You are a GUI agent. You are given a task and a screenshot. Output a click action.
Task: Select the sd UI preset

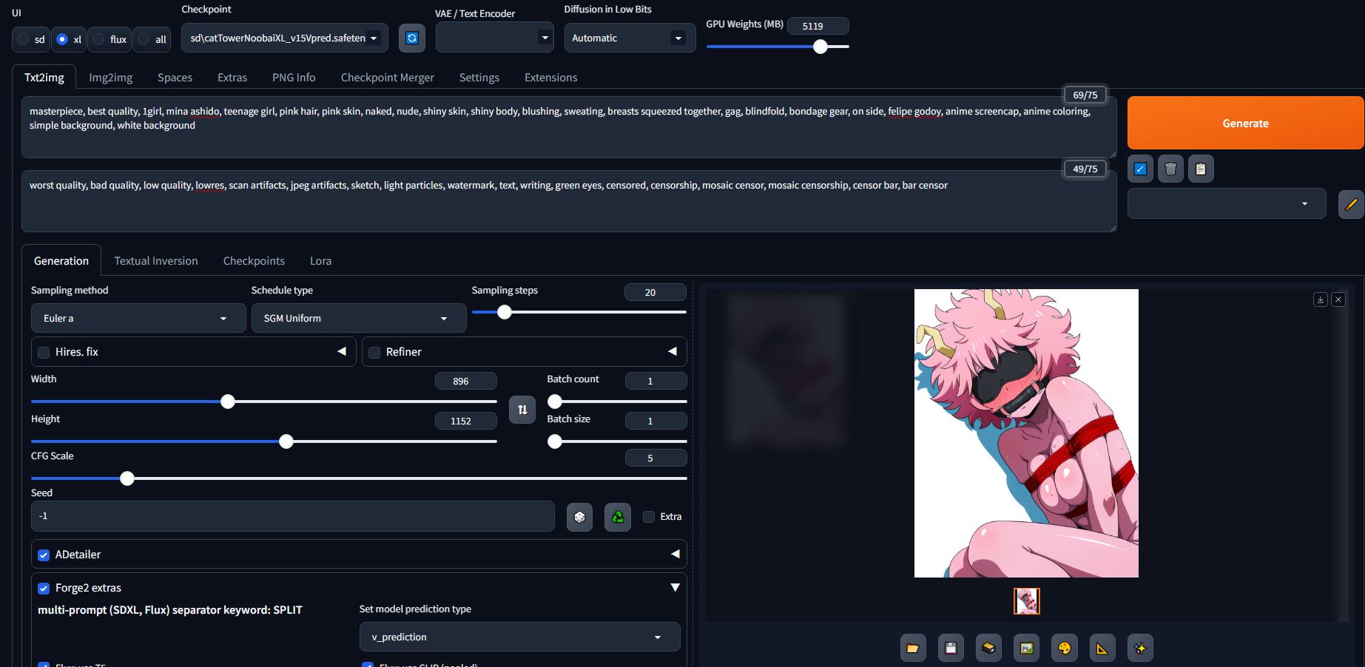[x=30, y=39]
